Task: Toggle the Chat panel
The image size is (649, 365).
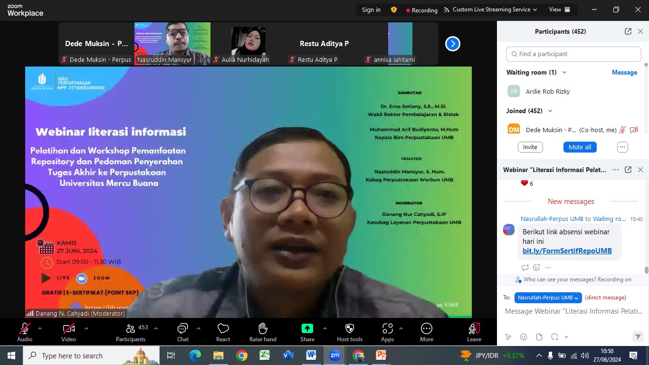Action: (x=182, y=329)
